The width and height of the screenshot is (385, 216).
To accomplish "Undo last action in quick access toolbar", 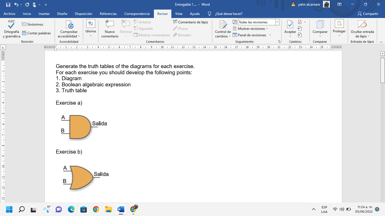I will 16,4.
